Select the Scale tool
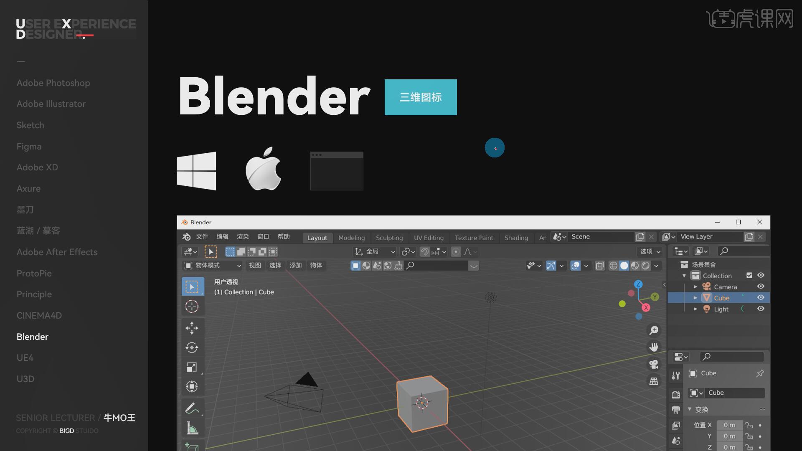The height and width of the screenshot is (451, 802). pos(192,367)
